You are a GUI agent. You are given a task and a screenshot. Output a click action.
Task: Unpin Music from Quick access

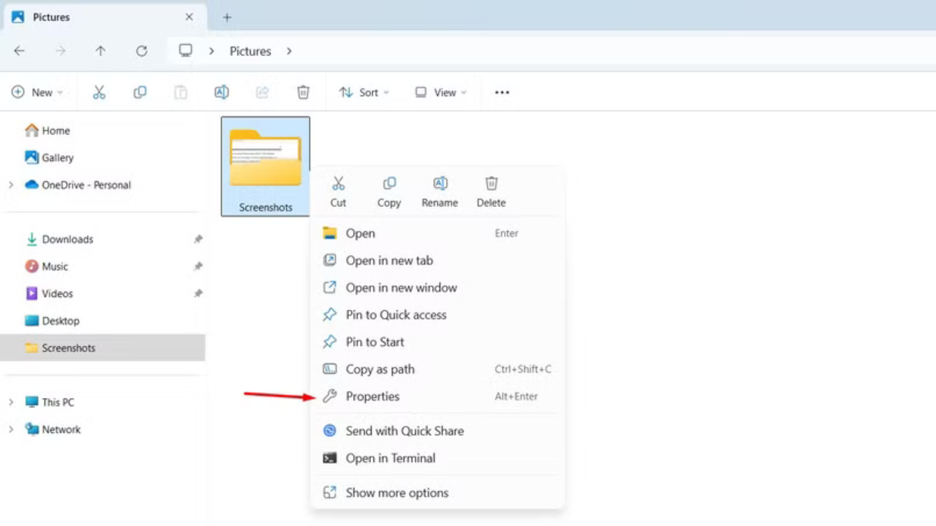point(198,266)
